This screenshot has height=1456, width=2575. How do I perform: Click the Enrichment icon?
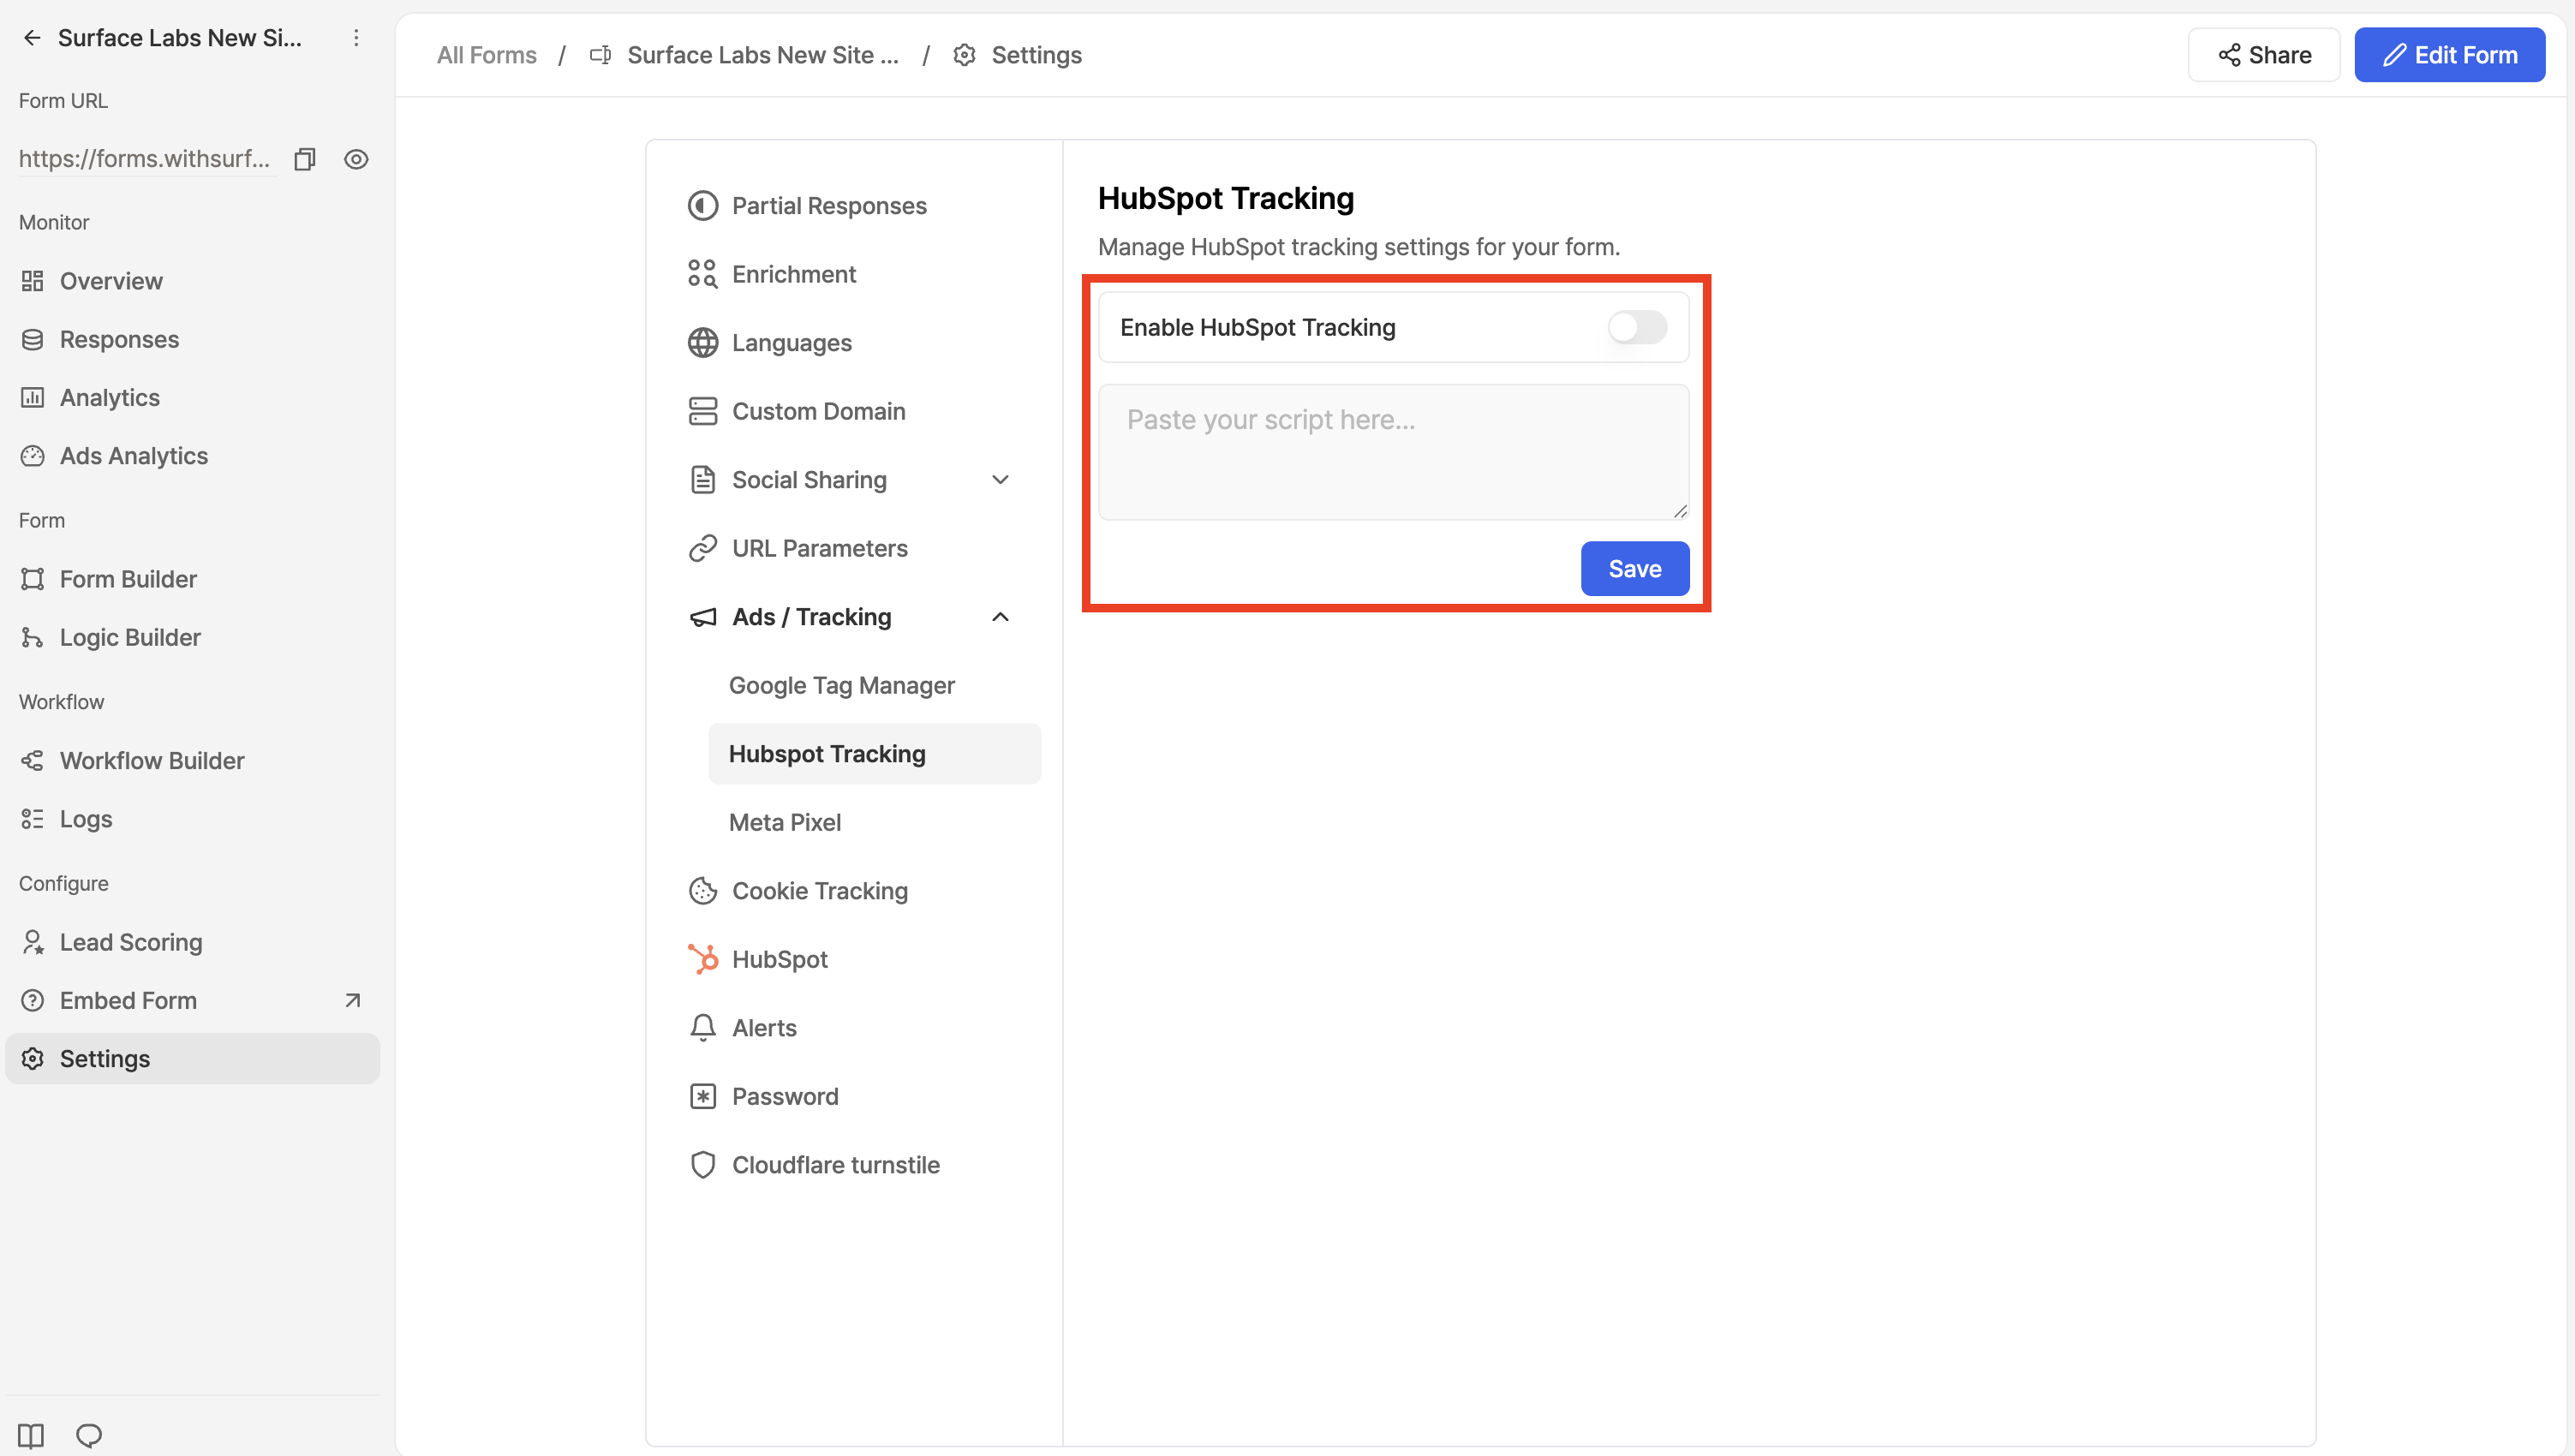[x=703, y=274]
